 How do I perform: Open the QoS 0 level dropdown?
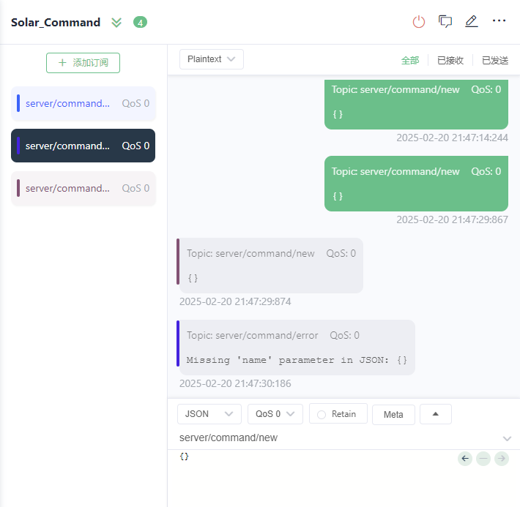click(x=275, y=414)
